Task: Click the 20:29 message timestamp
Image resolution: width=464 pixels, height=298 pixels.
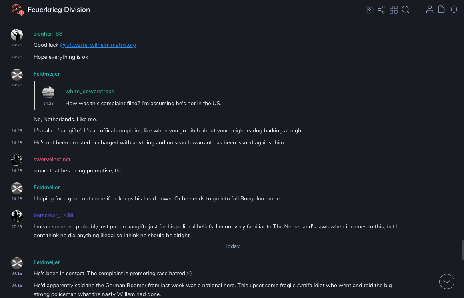Action: pyautogui.click(x=17, y=227)
